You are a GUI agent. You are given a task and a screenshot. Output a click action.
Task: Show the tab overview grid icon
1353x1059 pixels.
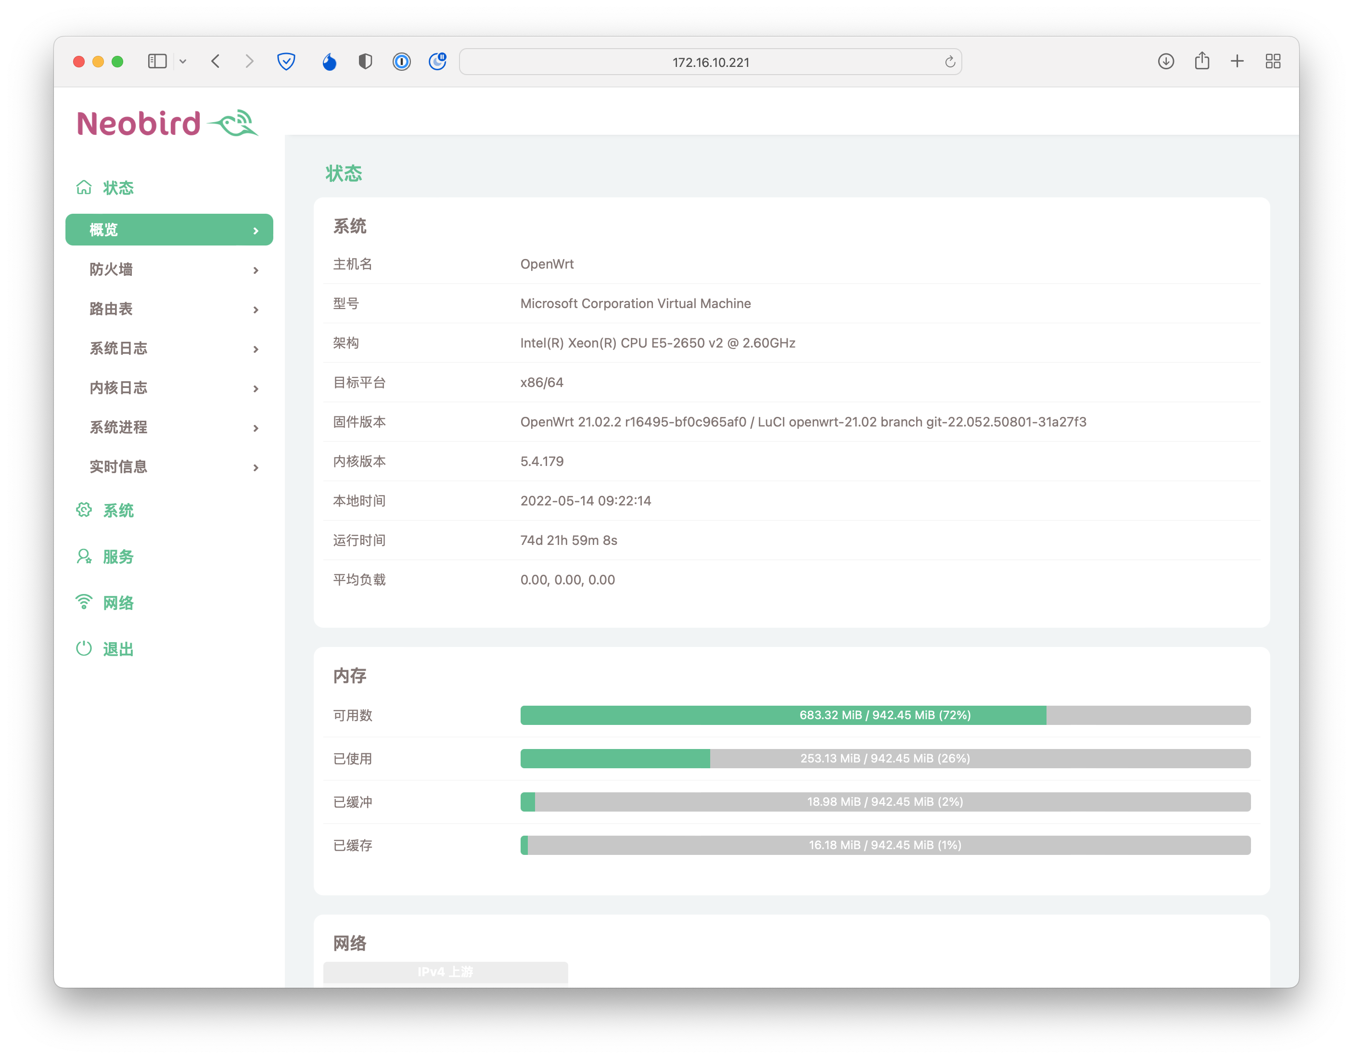(1273, 62)
